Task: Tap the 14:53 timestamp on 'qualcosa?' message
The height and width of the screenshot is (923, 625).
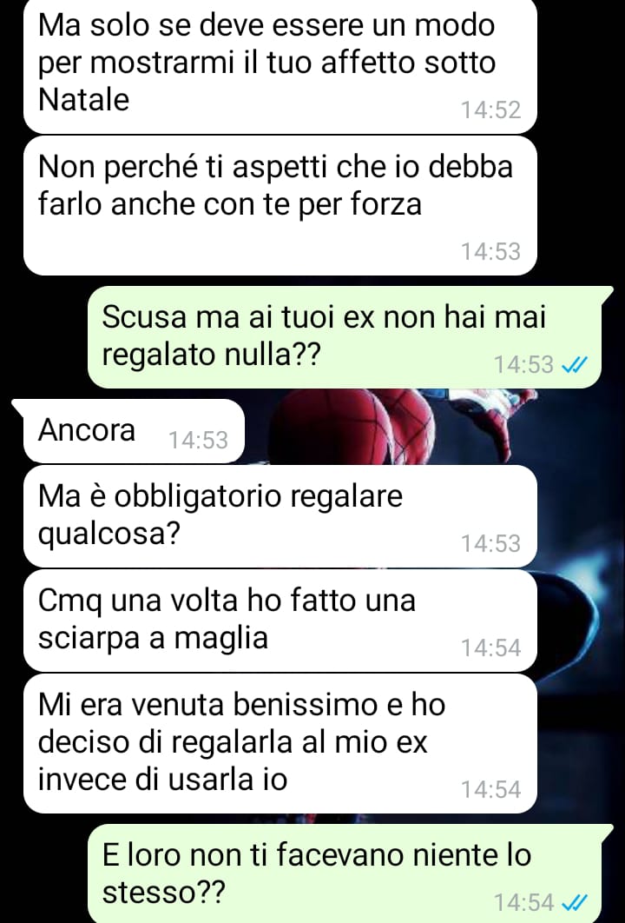Action: pyautogui.click(x=491, y=543)
